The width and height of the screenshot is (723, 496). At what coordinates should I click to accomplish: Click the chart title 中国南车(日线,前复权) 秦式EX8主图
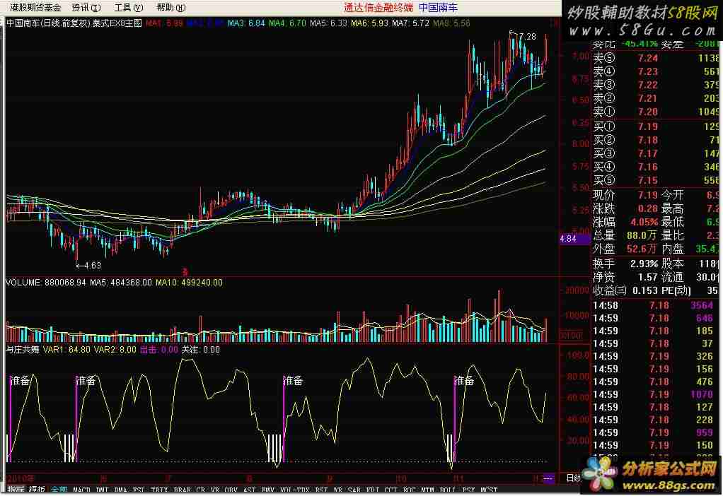(74, 23)
